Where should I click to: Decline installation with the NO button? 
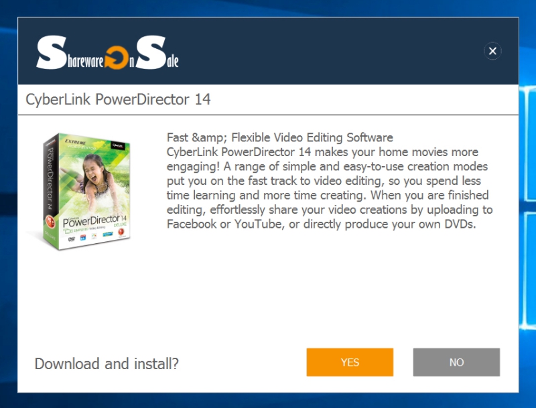pyautogui.click(x=456, y=362)
